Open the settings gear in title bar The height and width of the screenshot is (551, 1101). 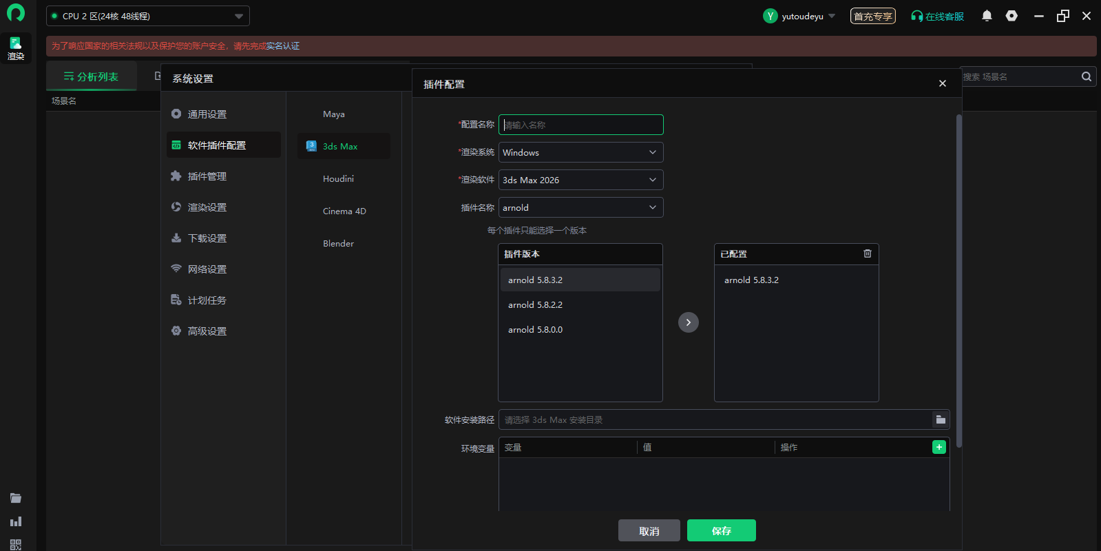1011,16
